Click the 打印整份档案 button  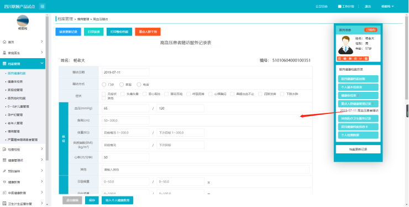tap(119, 32)
